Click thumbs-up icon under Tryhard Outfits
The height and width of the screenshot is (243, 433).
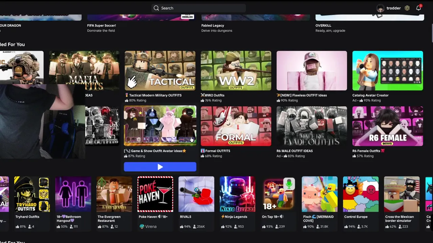[17, 226]
